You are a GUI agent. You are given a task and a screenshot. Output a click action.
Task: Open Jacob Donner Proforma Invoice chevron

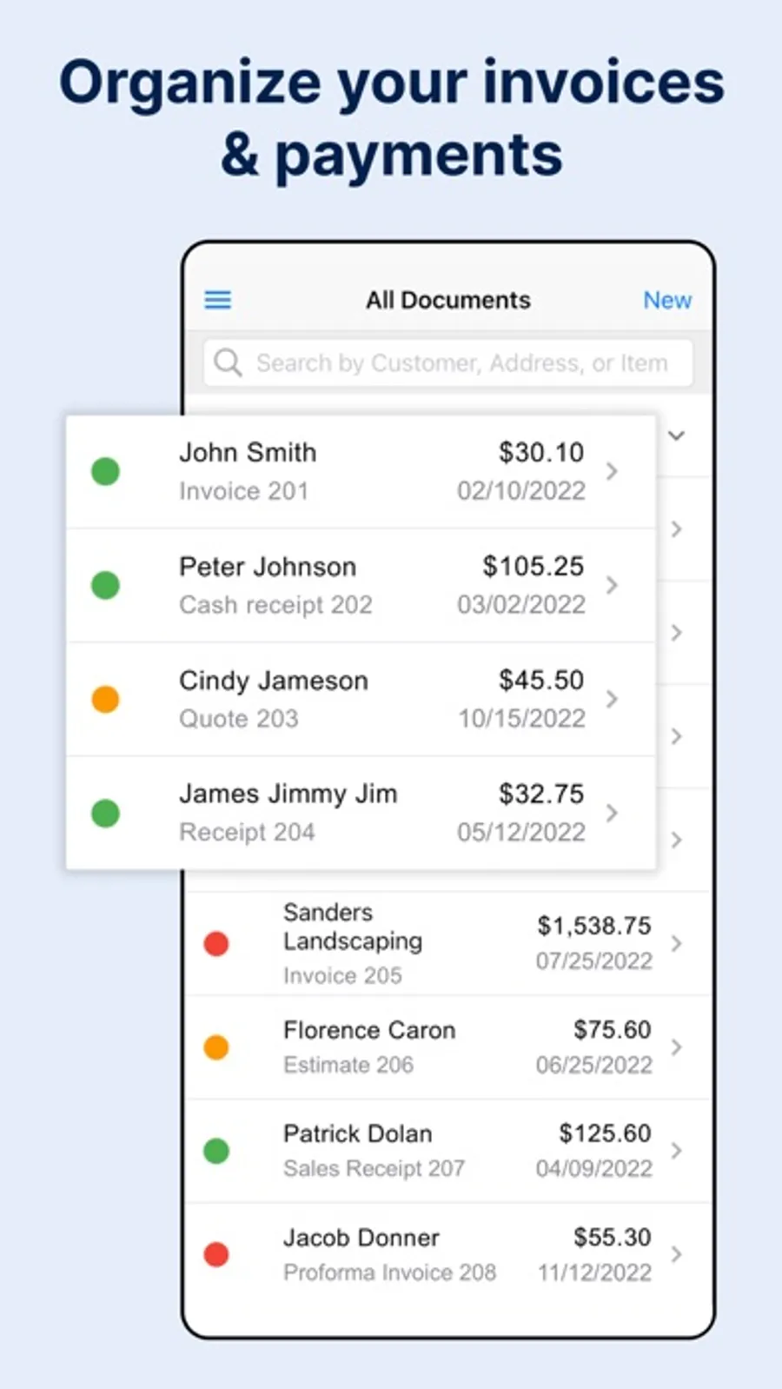click(x=677, y=1254)
